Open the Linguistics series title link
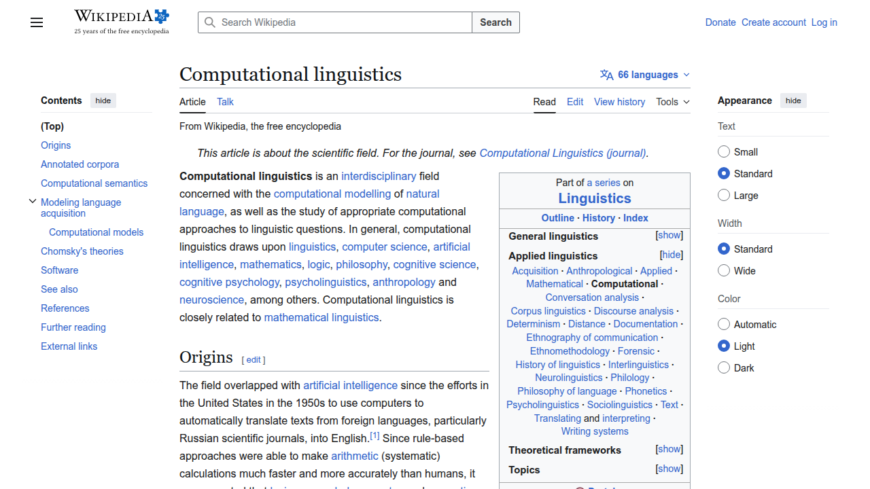Viewport: 870px width, 489px height. pos(595,198)
